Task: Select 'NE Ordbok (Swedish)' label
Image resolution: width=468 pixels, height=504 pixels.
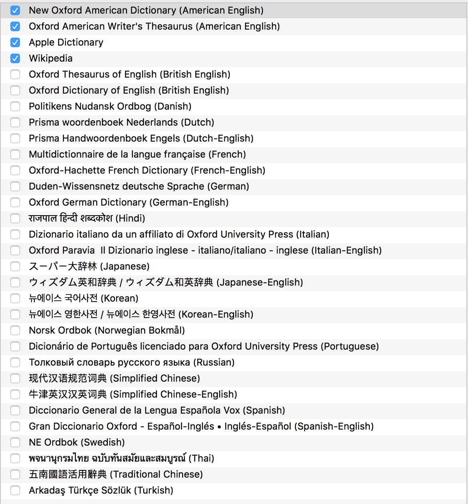Action: (x=77, y=442)
